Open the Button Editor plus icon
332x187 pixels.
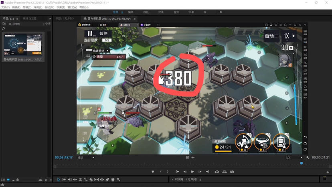click(x=328, y=172)
